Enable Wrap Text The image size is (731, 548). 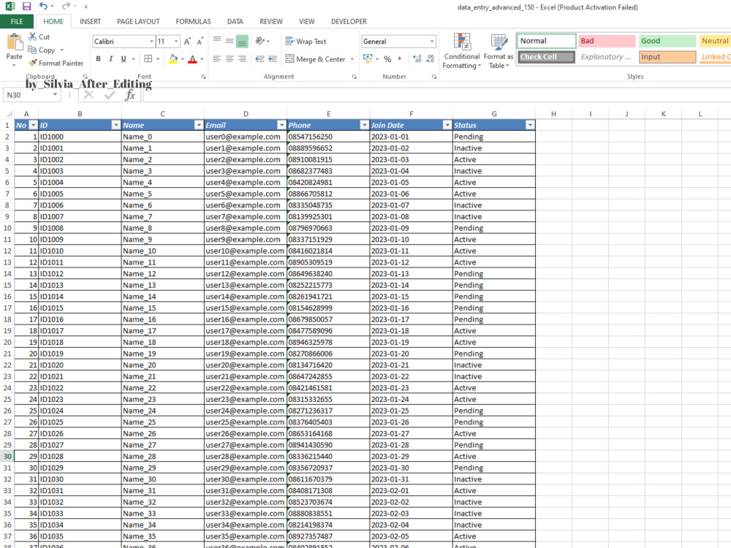306,42
